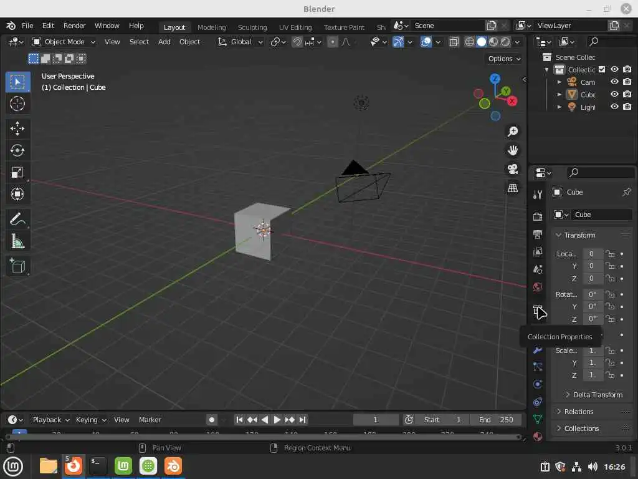Hide the Light object eye icon
This screenshot has width=638, height=479.
(x=614, y=107)
